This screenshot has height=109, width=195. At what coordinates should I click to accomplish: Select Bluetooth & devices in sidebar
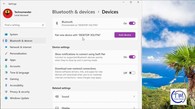click(24, 41)
